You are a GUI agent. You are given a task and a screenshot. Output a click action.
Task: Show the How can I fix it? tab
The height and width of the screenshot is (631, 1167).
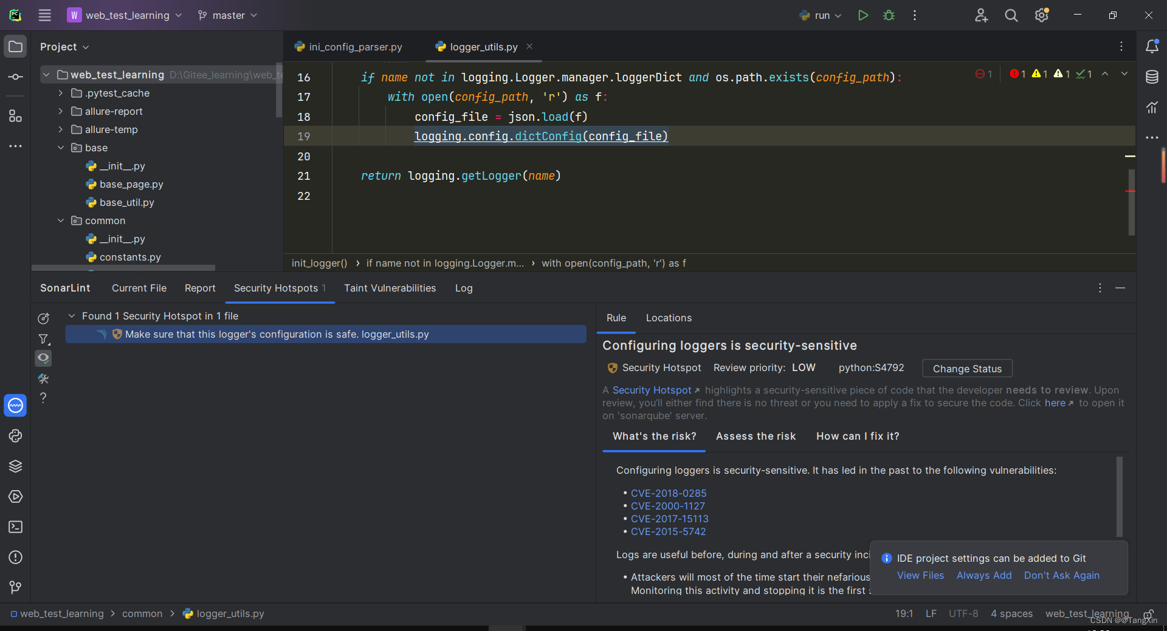[x=858, y=436]
